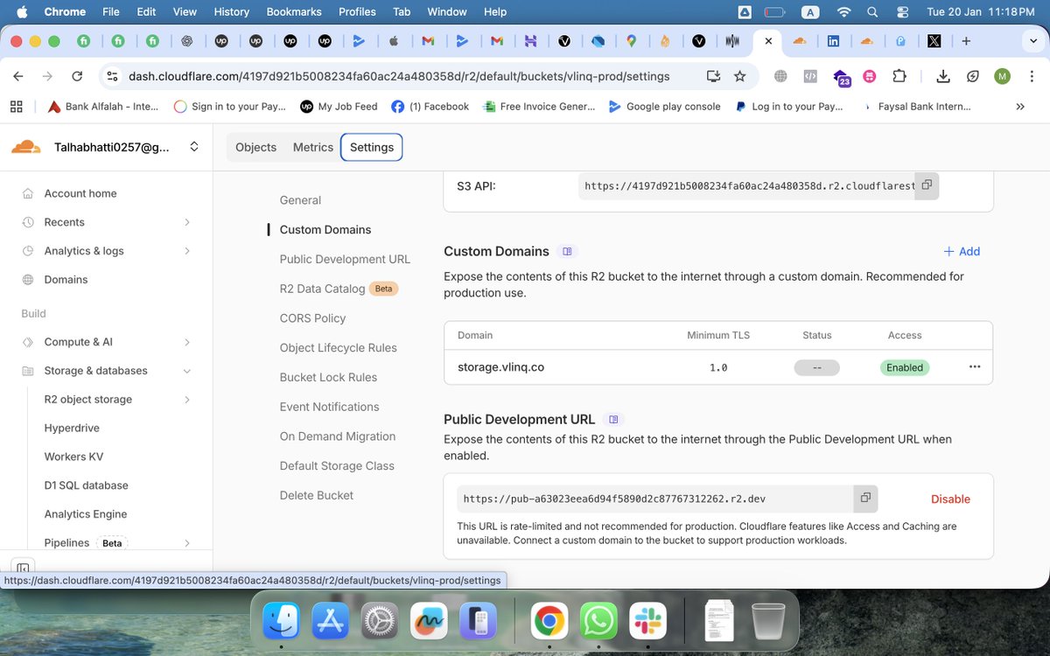Open System Settings from the Dock

(x=381, y=621)
